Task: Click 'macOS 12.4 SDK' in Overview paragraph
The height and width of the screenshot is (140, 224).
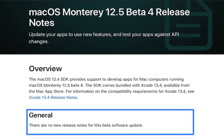Action: [x=51, y=79]
